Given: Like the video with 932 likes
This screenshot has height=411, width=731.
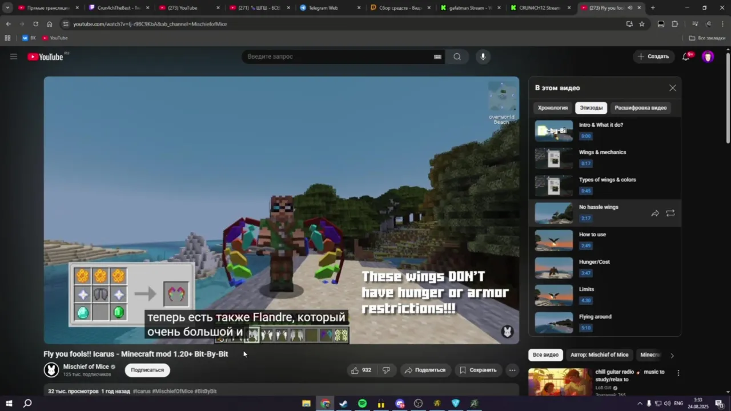Looking at the screenshot, I should [361, 370].
